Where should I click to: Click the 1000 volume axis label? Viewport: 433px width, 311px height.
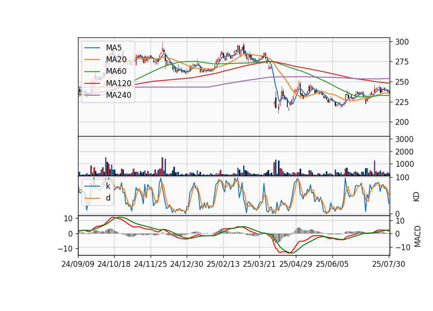pos(404,164)
